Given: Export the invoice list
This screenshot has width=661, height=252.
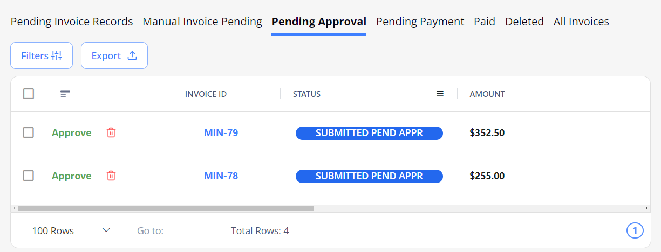Looking at the screenshot, I should pyautogui.click(x=114, y=55).
